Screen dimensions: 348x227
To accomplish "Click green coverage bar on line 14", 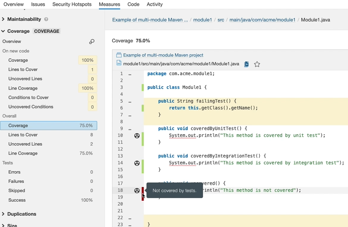I will (143, 163).
